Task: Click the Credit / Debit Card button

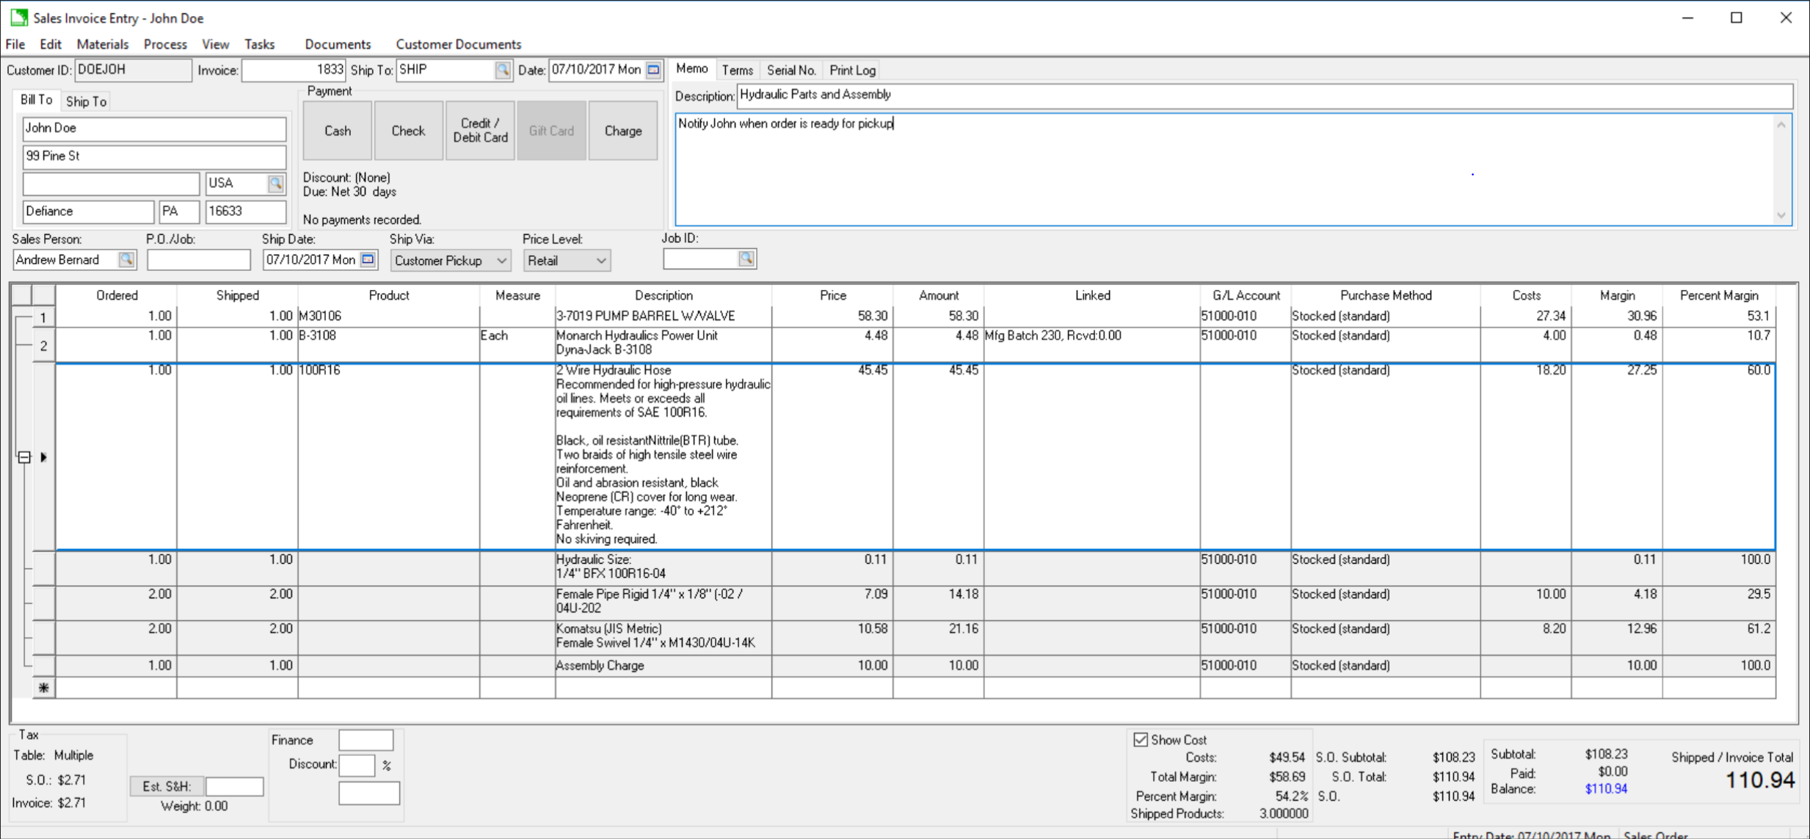Action: coord(480,131)
